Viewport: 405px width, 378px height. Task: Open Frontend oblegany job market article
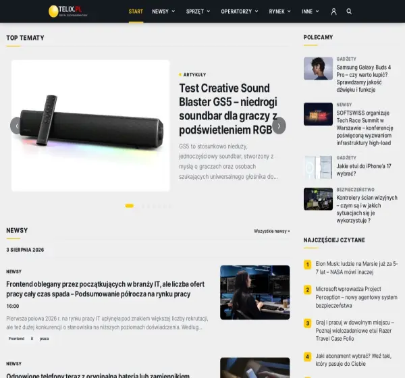coord(105,289)
